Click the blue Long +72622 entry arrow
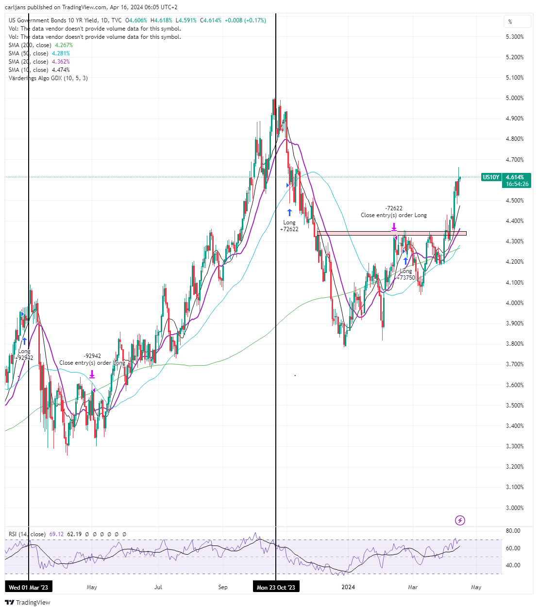 coord(289,212)
